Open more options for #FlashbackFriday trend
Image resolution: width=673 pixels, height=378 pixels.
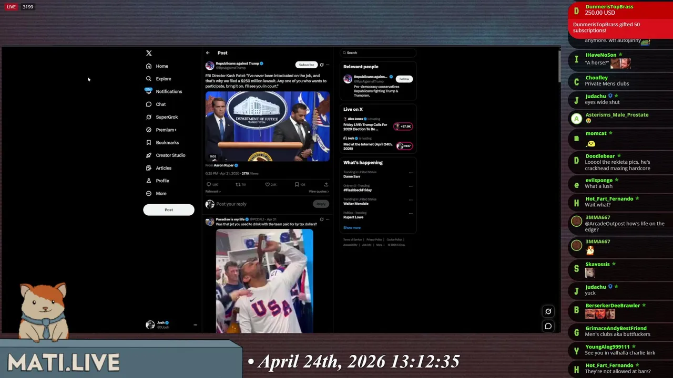click(411, 186)
